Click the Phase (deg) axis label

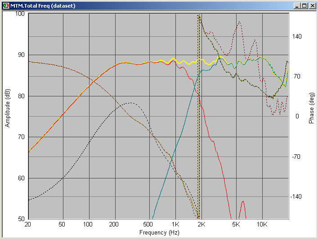click(311, 108)
